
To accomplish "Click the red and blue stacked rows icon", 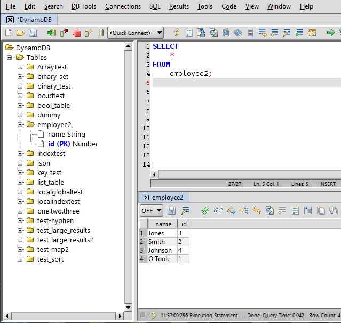I will coord(250,33).
